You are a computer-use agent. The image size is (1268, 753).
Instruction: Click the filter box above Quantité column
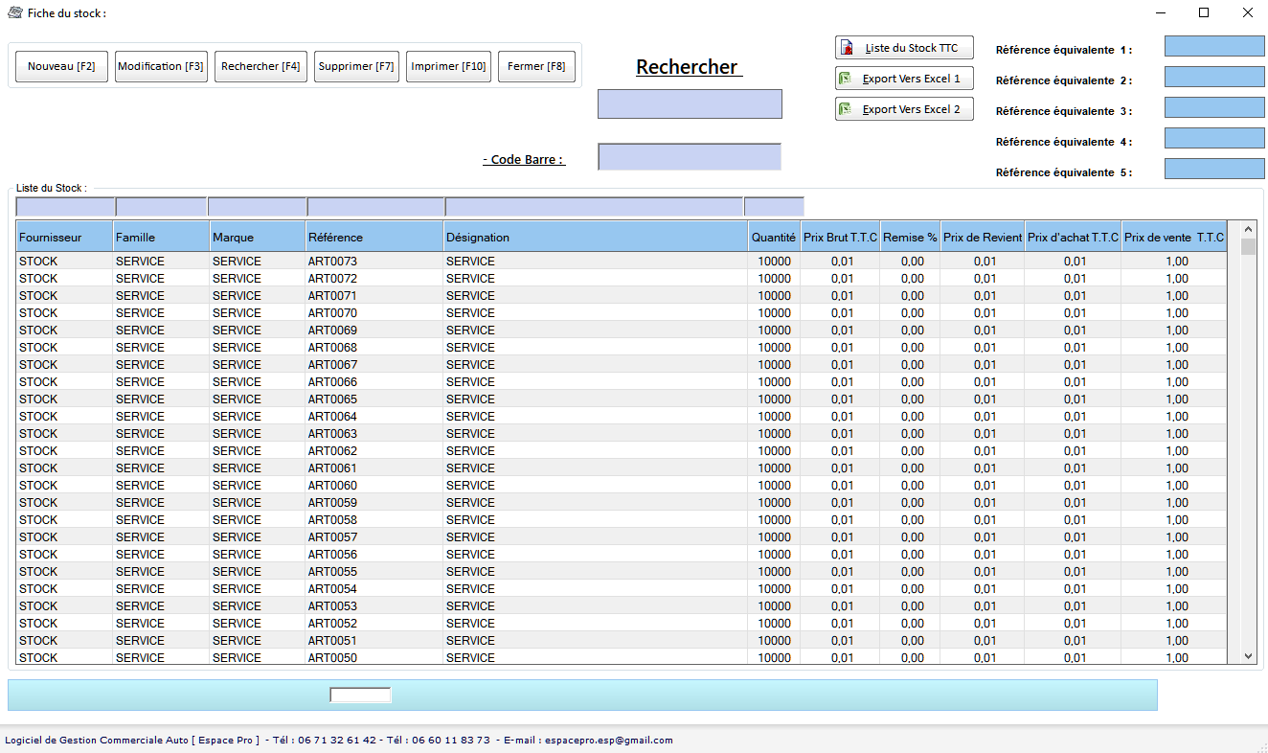[774, 207]
